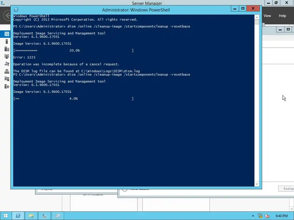
Task: Click the End task button in Task Manager
Action: [286, 188]
